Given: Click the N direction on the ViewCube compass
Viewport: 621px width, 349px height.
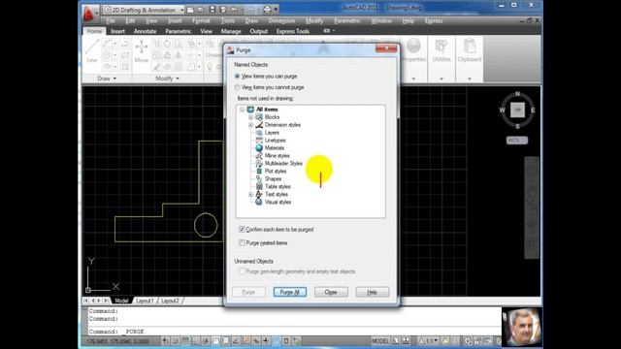Looking at the screenshot, I should 517,94.
